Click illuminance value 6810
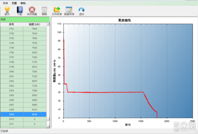 click(x=35, y=67)
